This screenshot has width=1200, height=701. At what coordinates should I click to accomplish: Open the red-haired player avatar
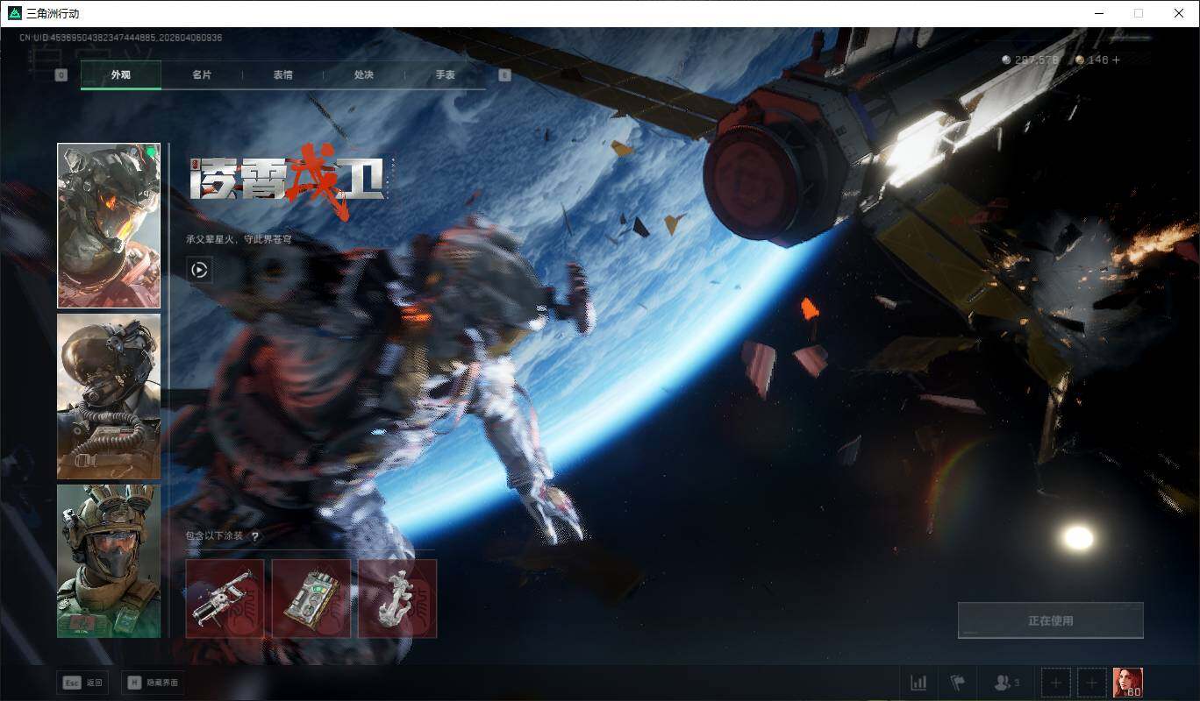[x=1127, y=683]
